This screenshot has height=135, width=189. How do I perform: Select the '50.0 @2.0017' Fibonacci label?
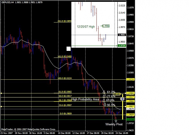pos(65,96)
